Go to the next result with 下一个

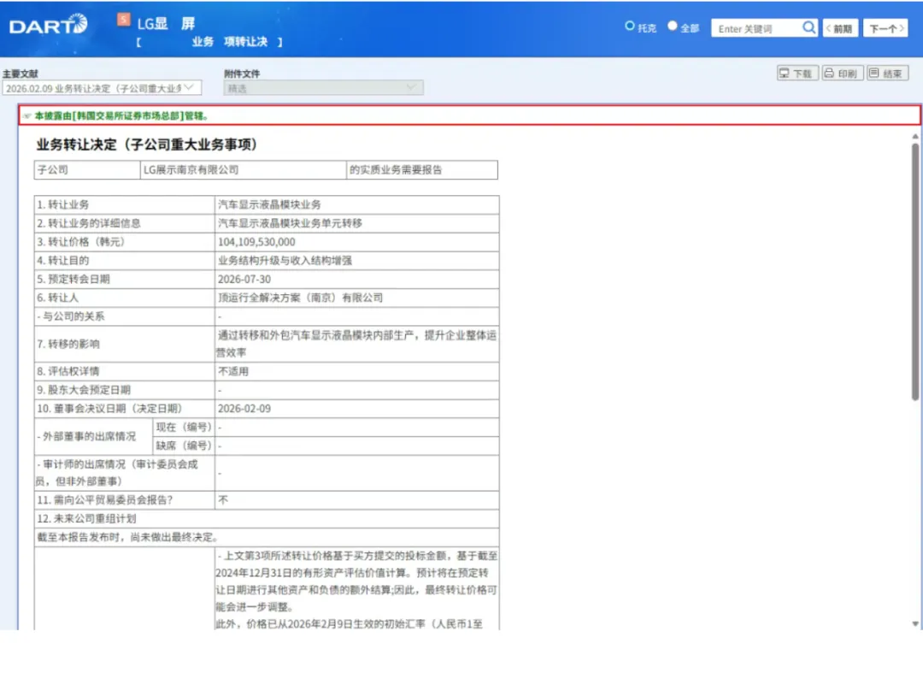click(885, 28)
